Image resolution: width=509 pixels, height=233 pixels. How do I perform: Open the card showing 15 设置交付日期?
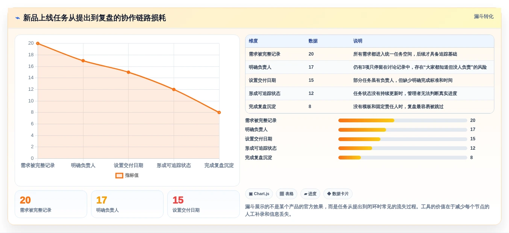pos(203,204)
